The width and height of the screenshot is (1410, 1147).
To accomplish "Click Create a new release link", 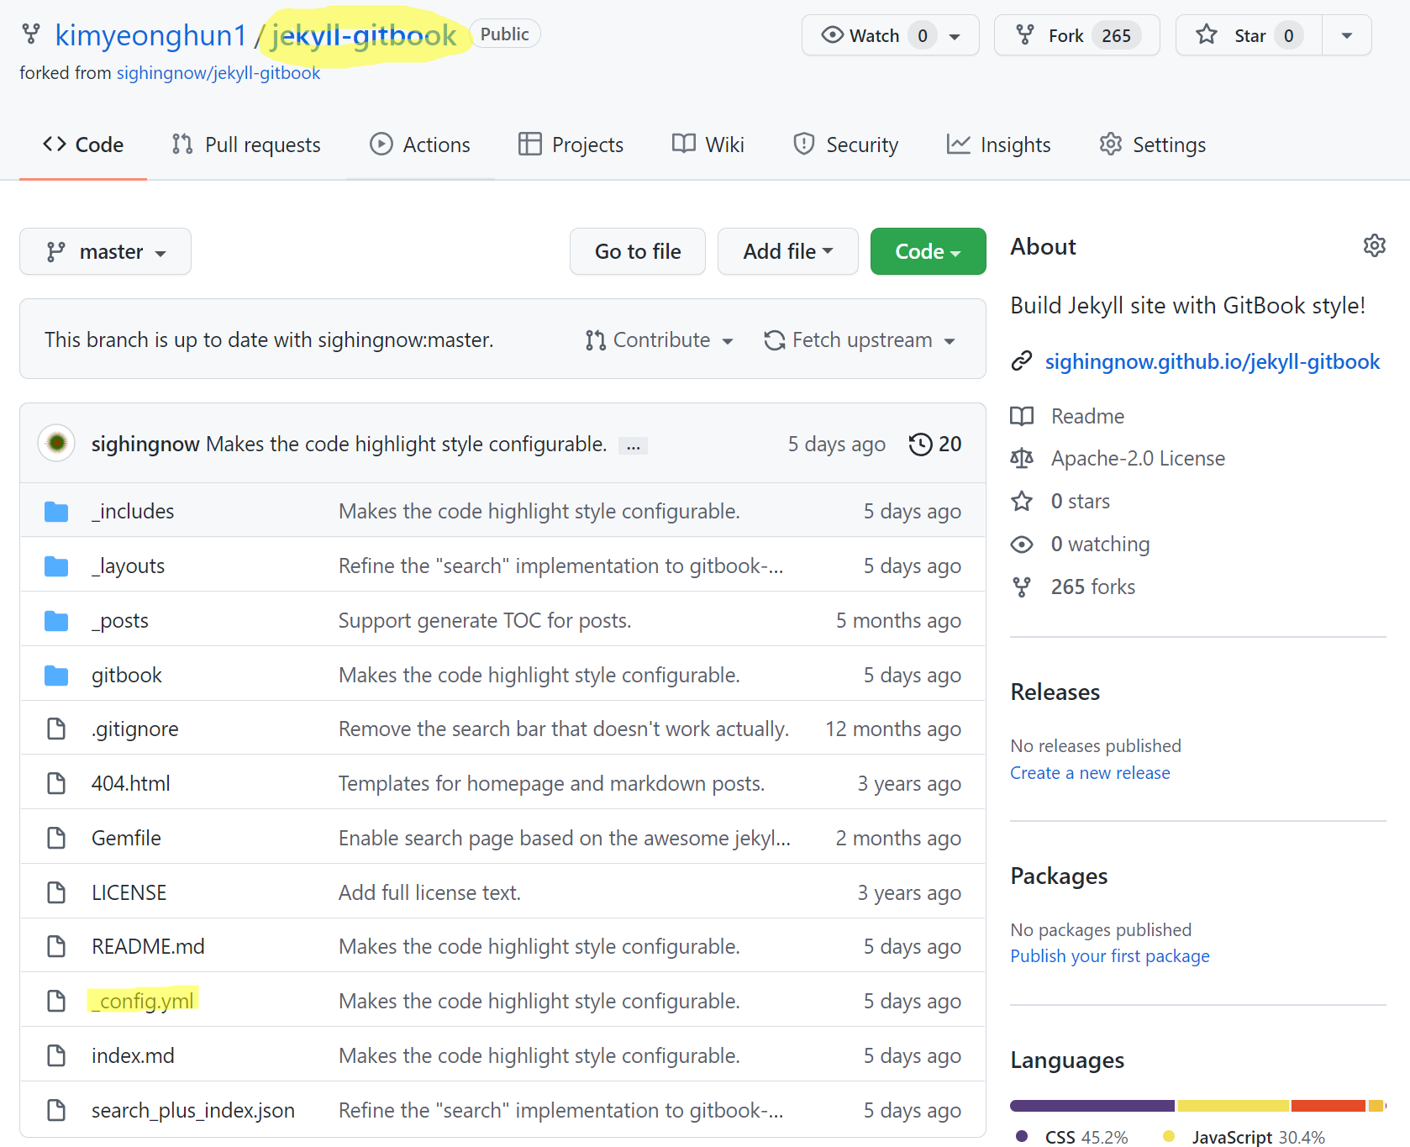I will 1090,772.
